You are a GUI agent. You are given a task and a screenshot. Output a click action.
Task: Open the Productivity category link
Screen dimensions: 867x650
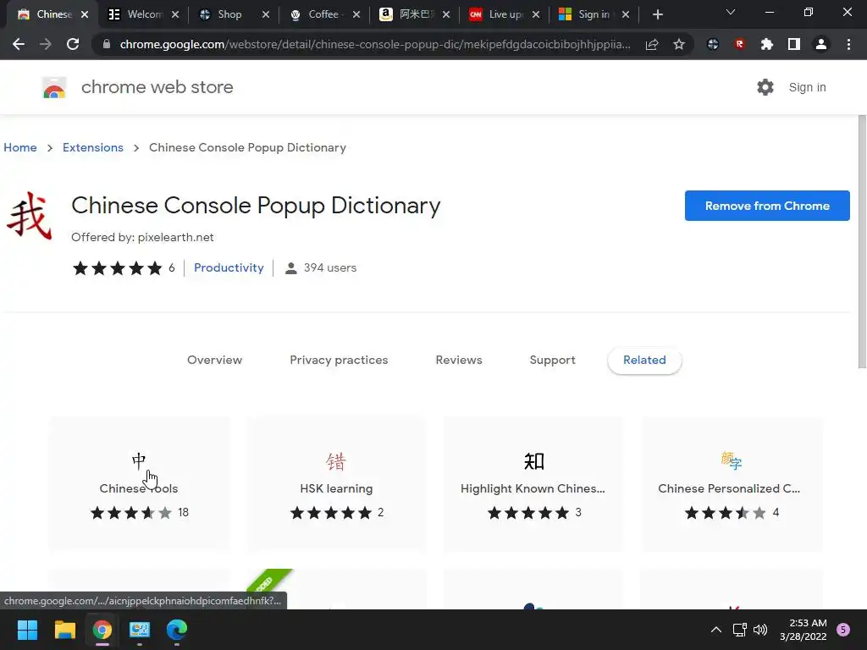tap(229, 267)
